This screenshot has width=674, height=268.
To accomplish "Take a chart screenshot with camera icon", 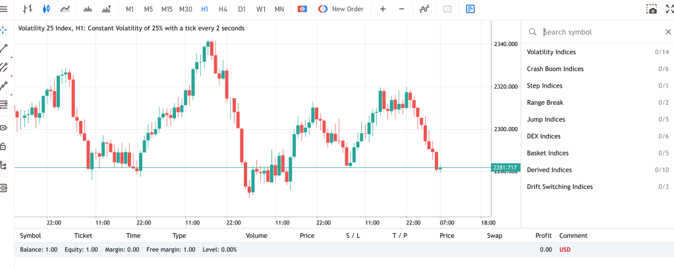I will tap(651, 9).
